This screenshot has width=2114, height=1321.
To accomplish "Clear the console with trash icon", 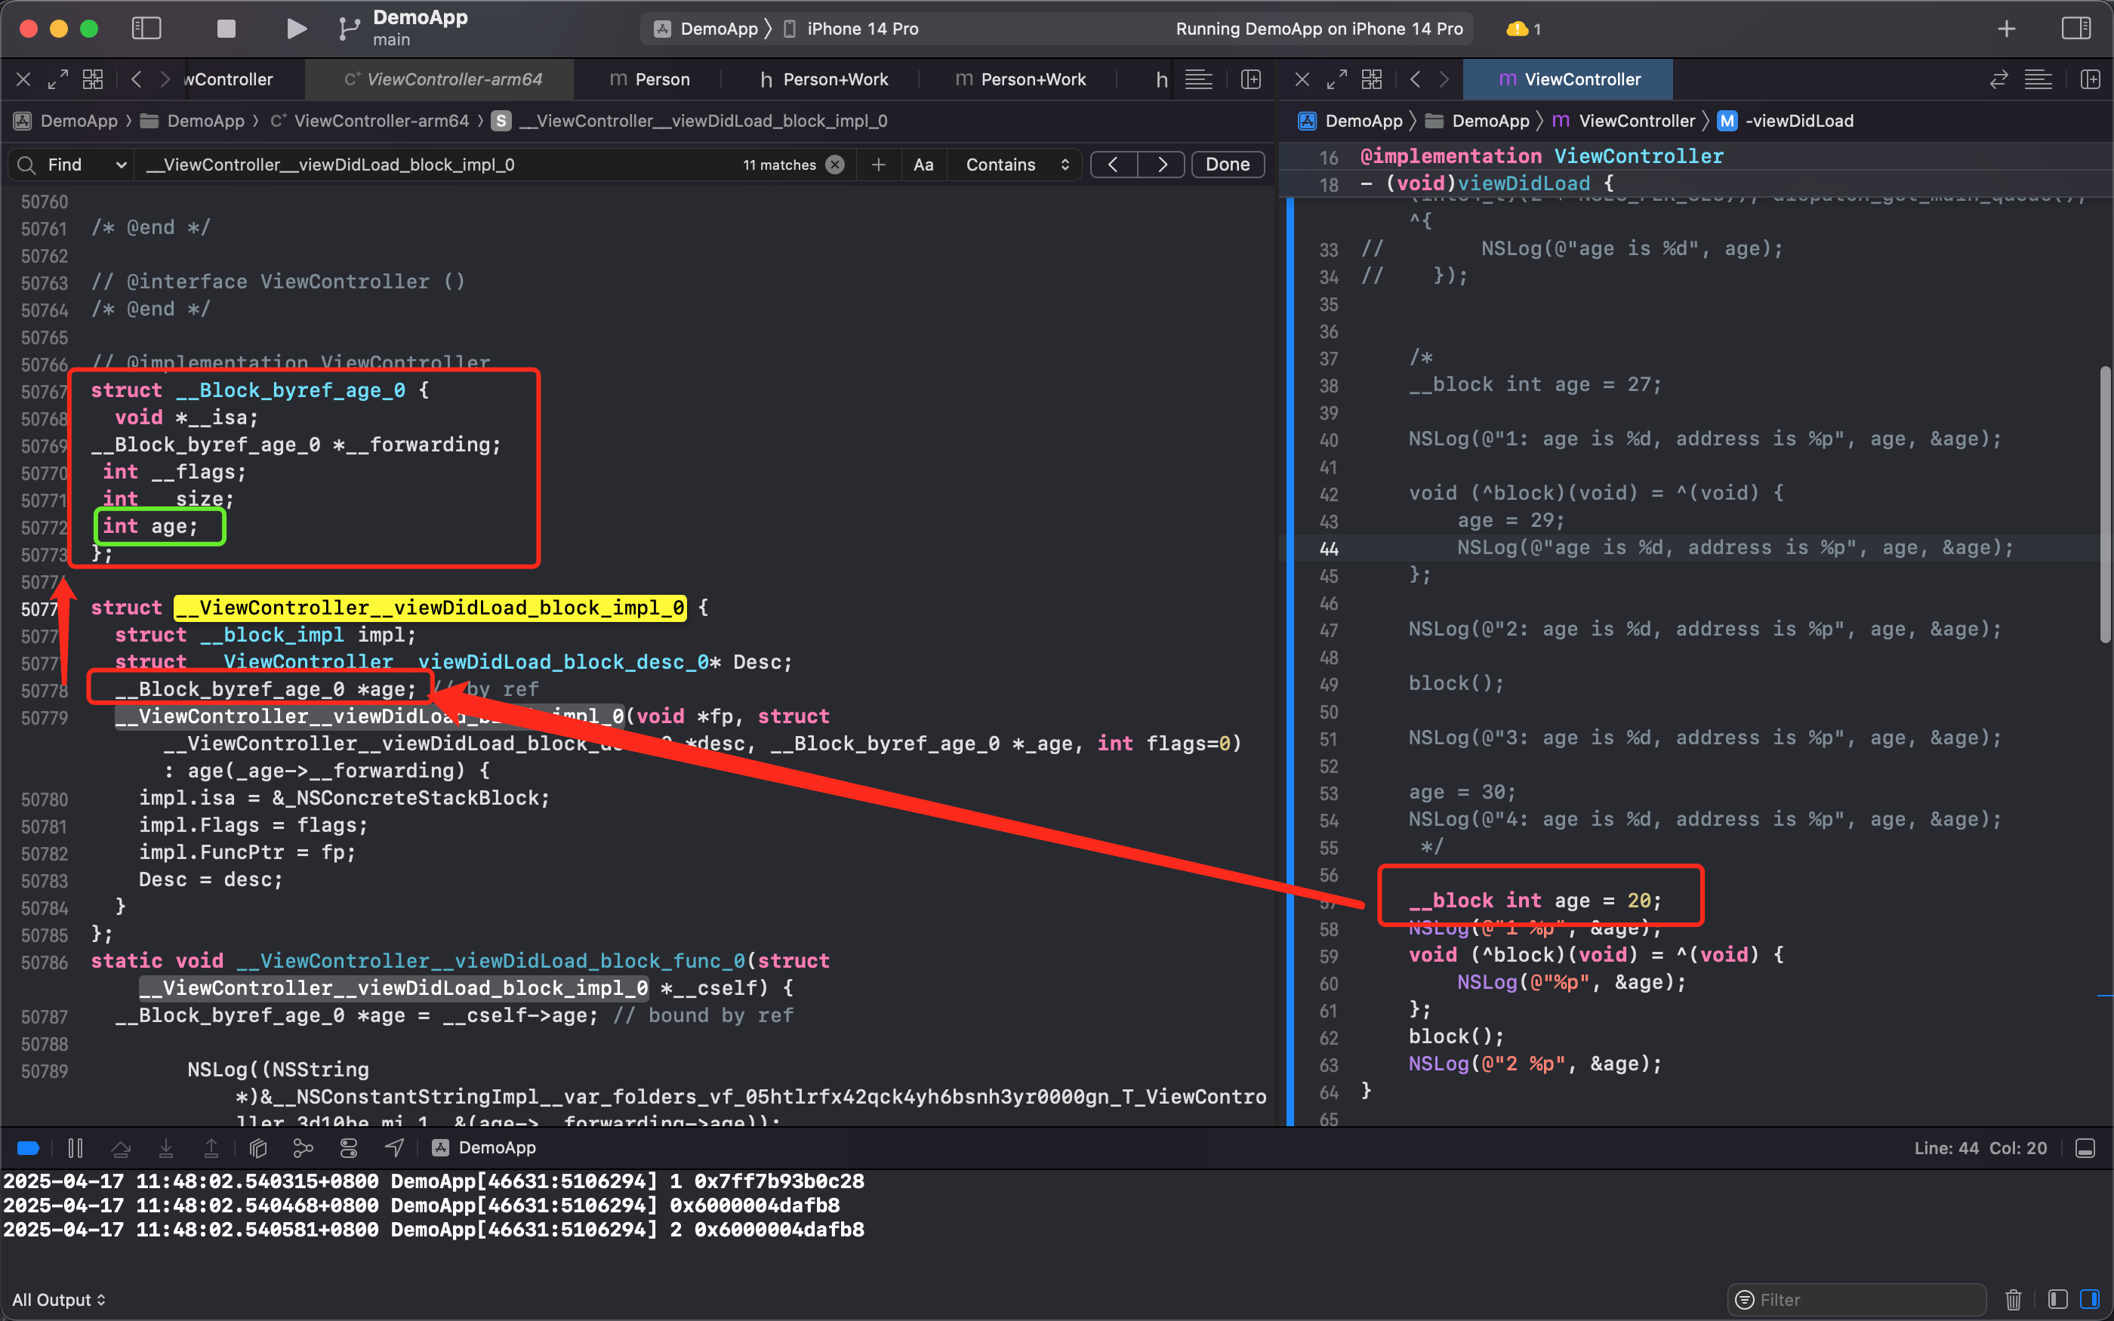I will pyautogui.click(x=2014, y=1299).
